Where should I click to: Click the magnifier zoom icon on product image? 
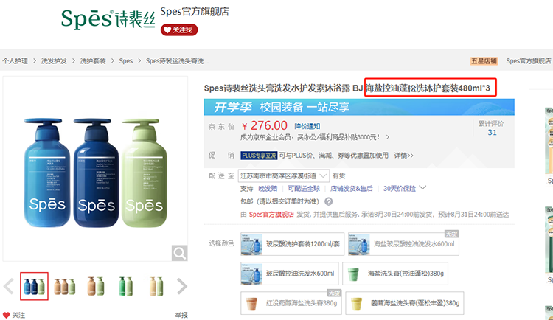[x=179, y=254]
